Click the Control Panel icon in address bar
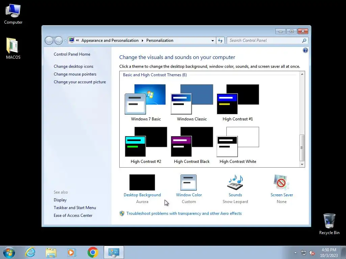 (72, 40)
